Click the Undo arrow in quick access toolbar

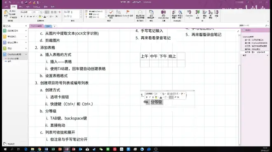(10, 2)
